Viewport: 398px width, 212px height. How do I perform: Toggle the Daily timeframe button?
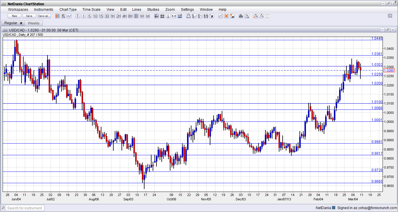coord(136,16)
